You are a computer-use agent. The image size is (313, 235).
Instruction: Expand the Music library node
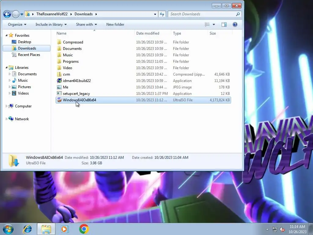click(9, 80)
